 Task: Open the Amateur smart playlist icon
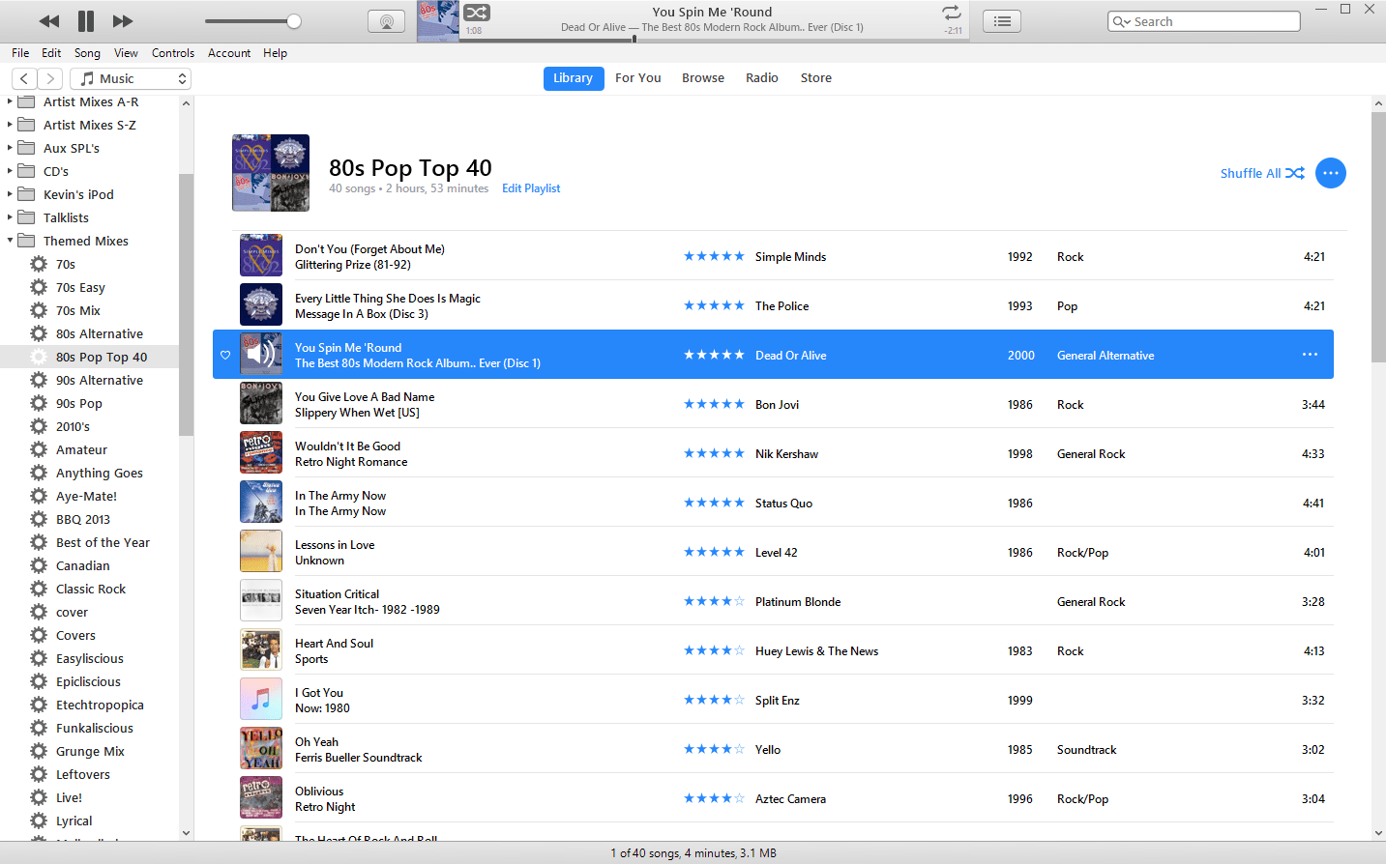(39, 449)
